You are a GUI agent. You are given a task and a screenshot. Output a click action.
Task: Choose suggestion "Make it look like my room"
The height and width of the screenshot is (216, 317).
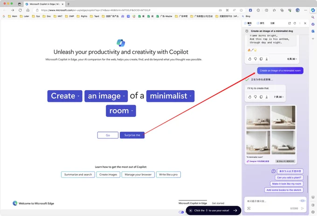click(287, 184)
